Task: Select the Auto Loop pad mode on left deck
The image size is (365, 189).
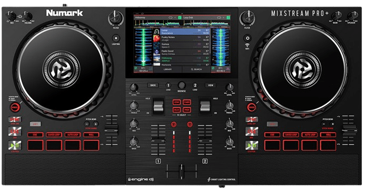Action: [73, 135]
